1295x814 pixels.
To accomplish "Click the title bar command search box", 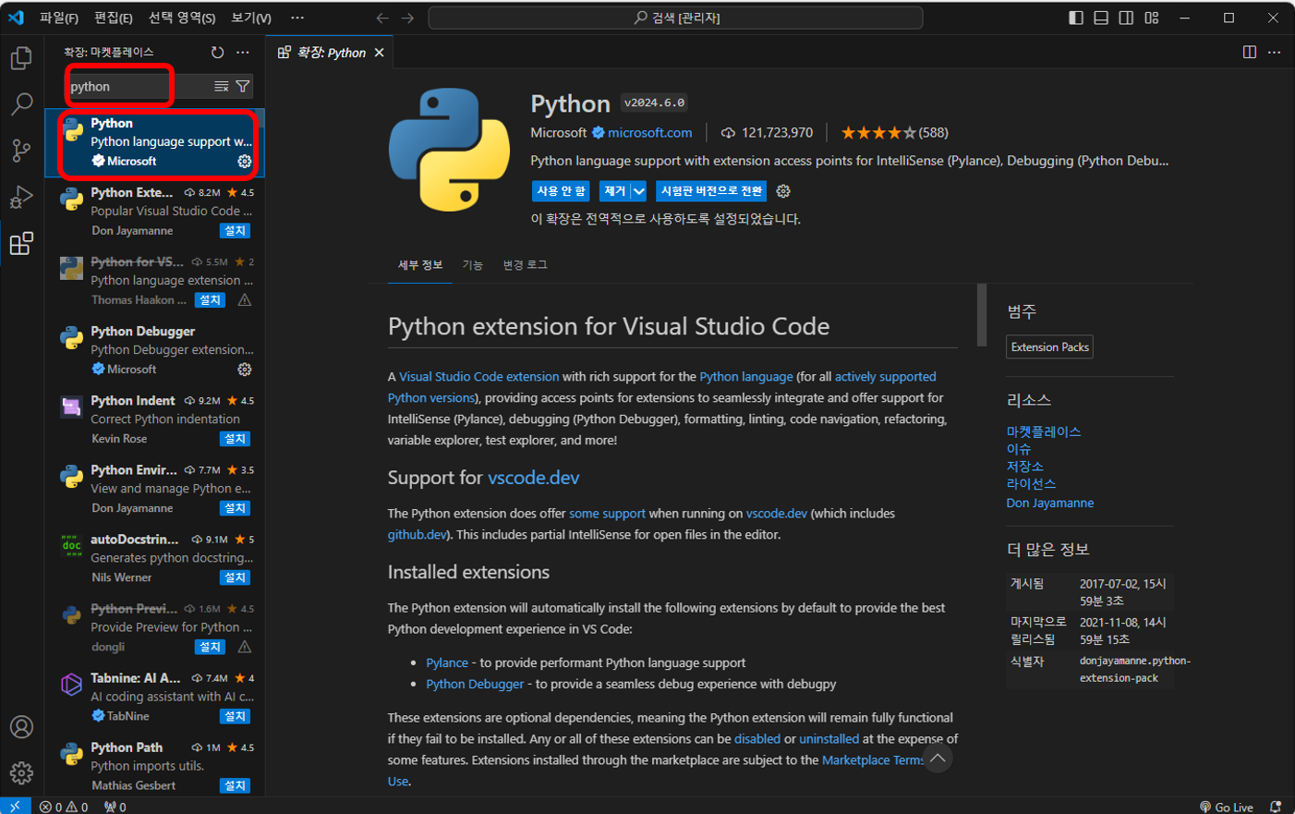I will point(675,18).
